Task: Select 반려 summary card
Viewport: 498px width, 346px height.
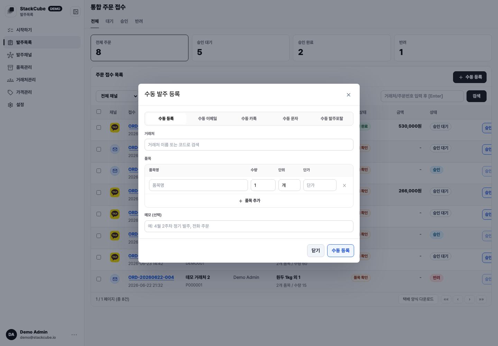Action: [x=443, y=48]
